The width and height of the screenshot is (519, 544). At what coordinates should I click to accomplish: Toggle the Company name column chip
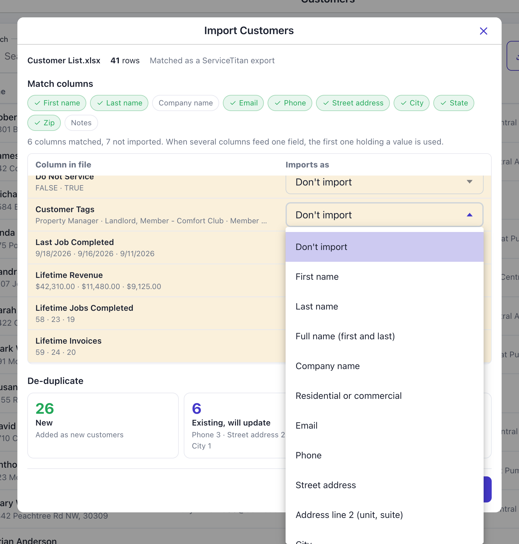[186, 103]
